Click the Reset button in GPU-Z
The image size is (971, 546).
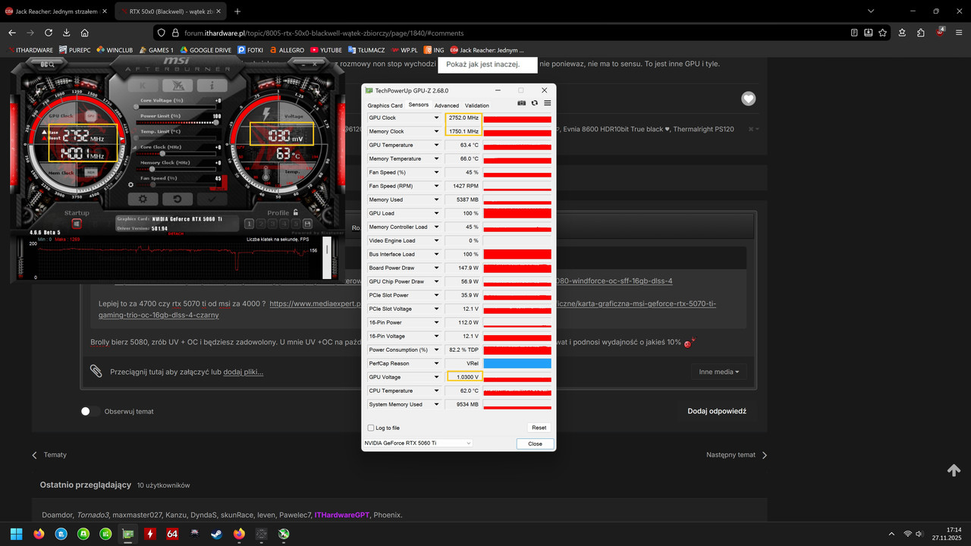[539, 428]
